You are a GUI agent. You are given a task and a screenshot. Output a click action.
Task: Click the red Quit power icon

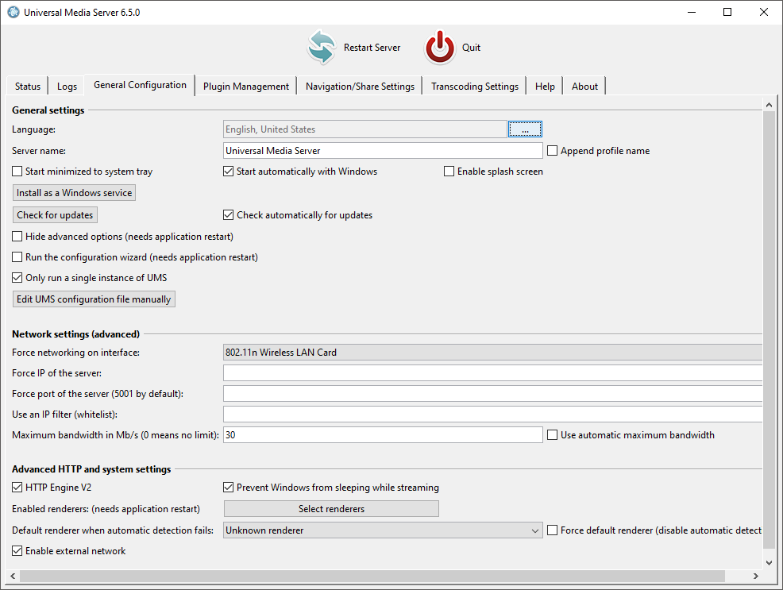point(439,47)
